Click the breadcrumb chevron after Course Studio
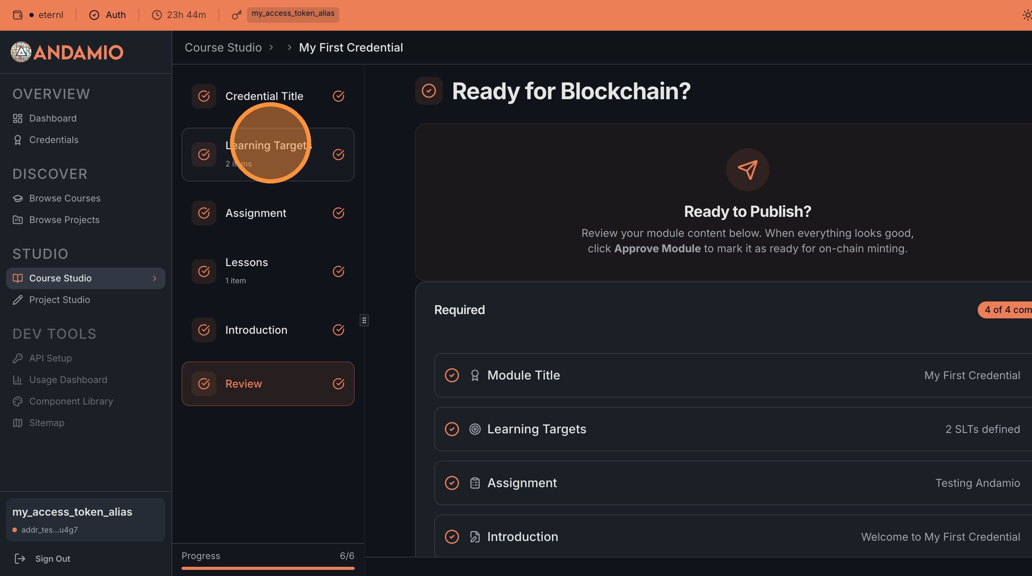 pyautogui.click(x=271, y=48)
